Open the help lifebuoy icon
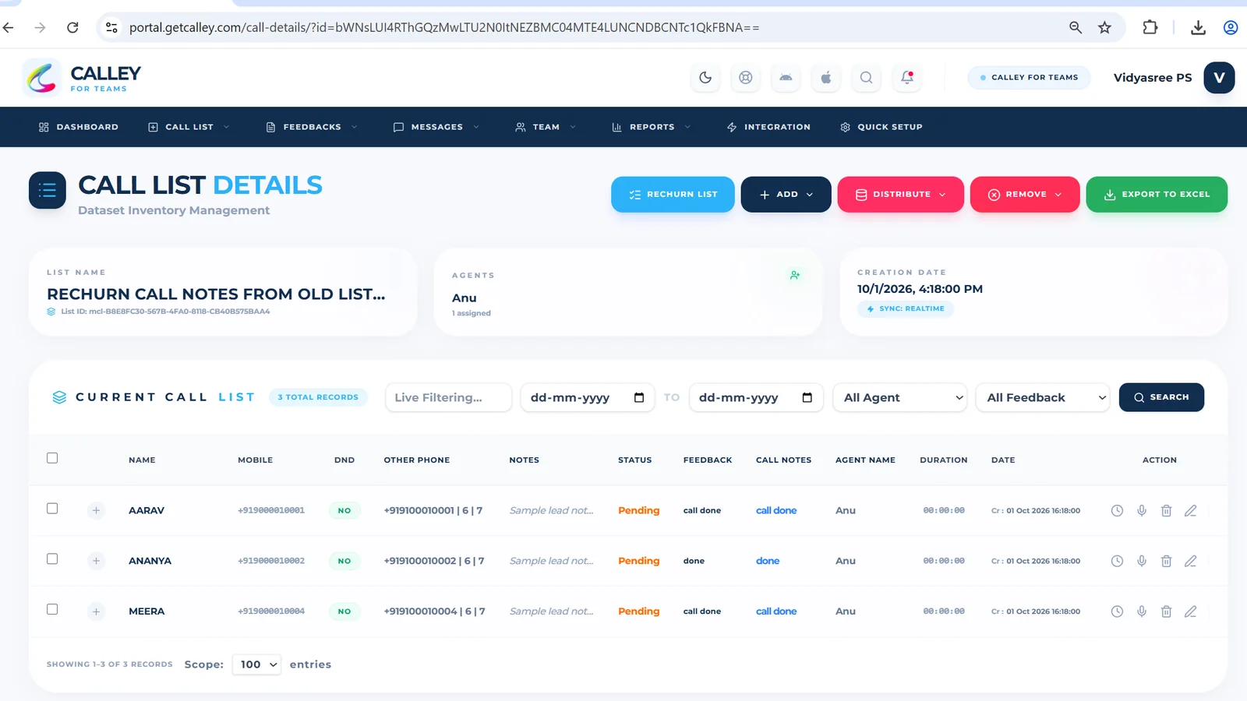The image size is (1247, 701). pyautogui.click(x=746, y=77)
